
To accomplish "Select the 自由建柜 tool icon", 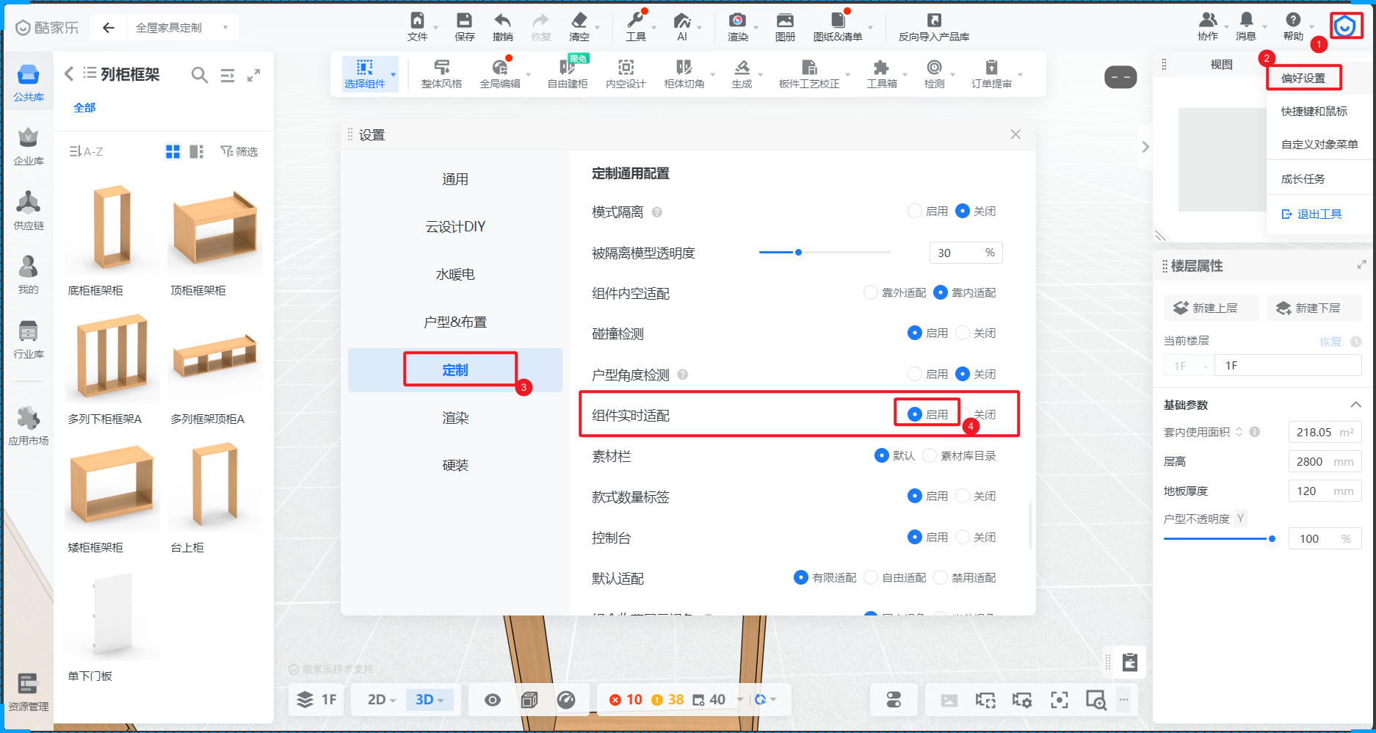I will (567, 68).
